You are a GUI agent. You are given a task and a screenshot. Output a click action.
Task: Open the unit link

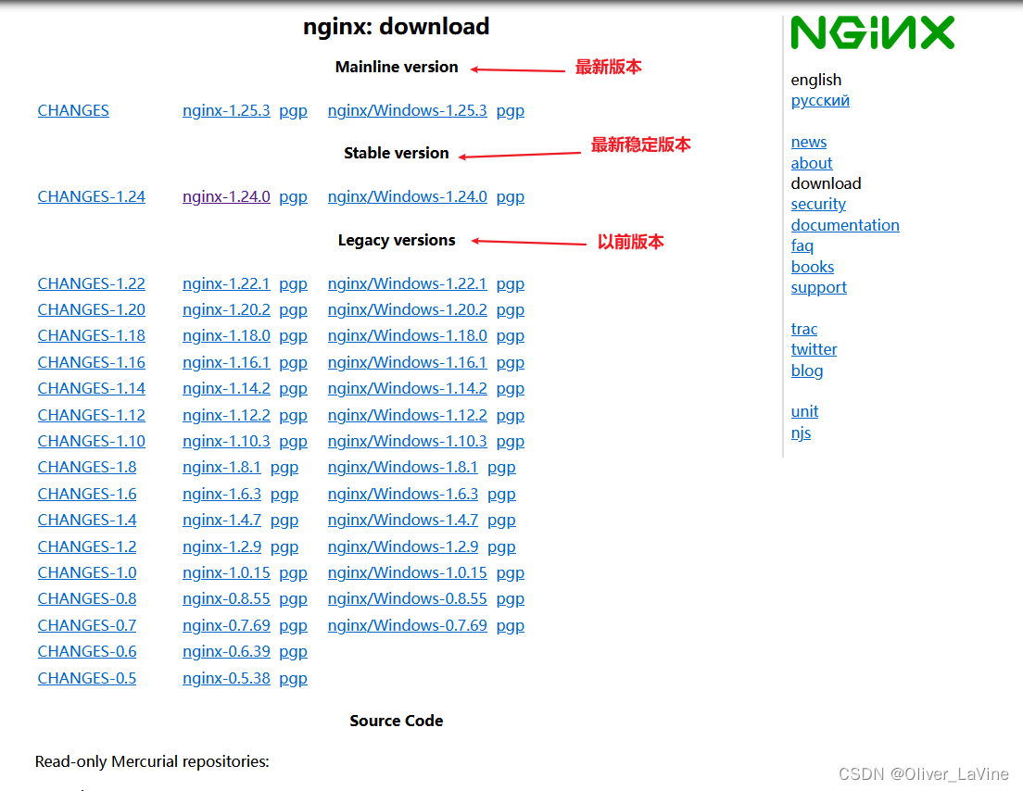tap(804, 411)
